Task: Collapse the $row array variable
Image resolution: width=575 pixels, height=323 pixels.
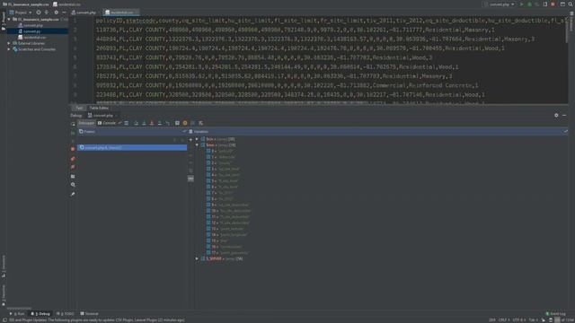Action: [197, 145]
